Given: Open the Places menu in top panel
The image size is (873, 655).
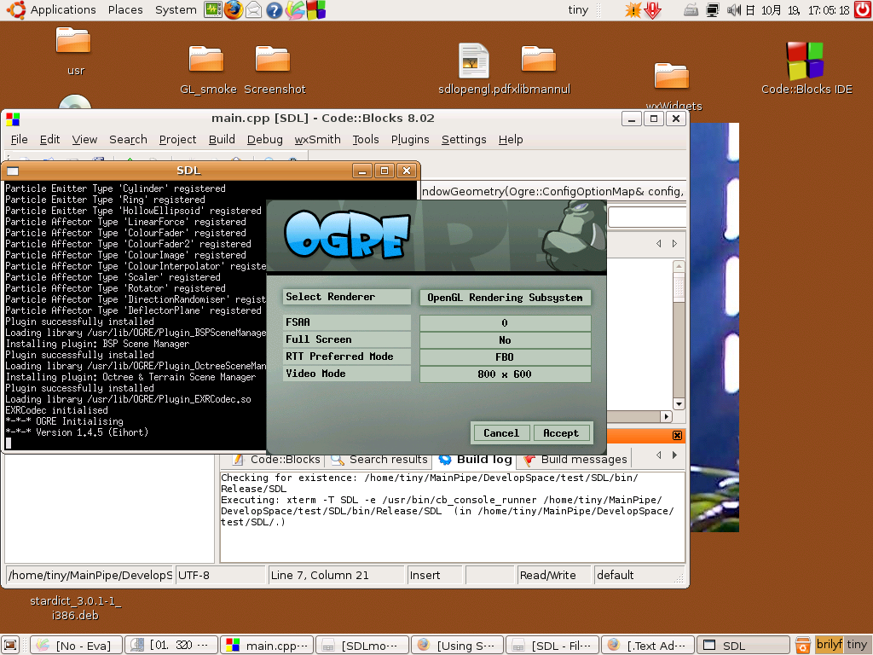Looking at the screenshot, I should [x=125, y=10].
